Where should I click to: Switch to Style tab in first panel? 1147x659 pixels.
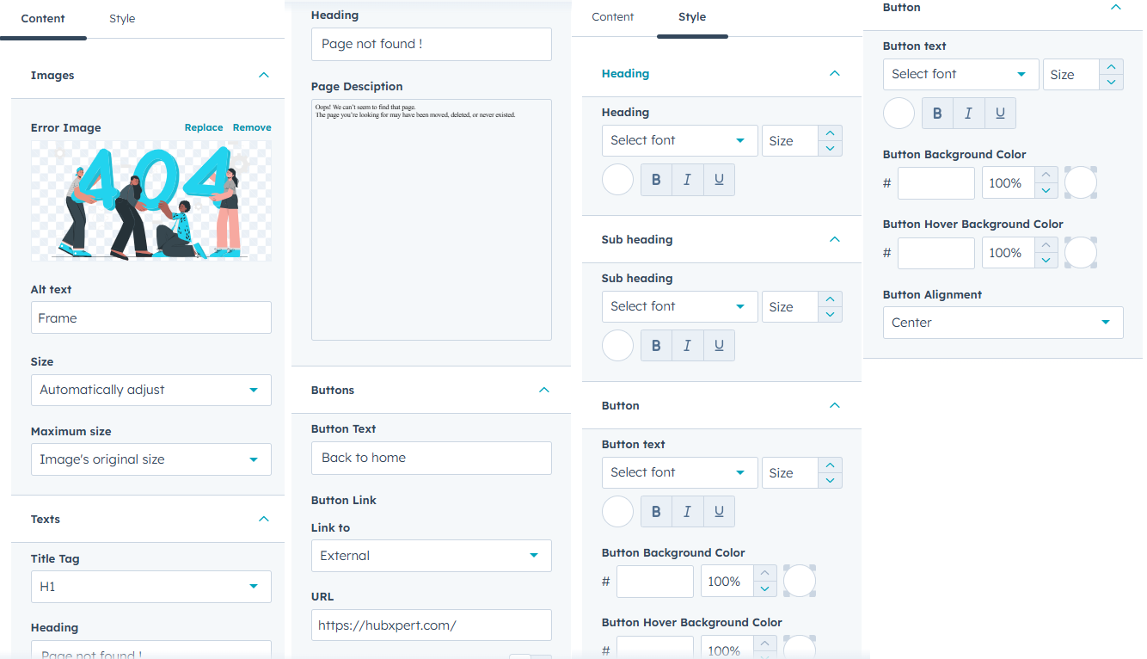click(122, 18)
